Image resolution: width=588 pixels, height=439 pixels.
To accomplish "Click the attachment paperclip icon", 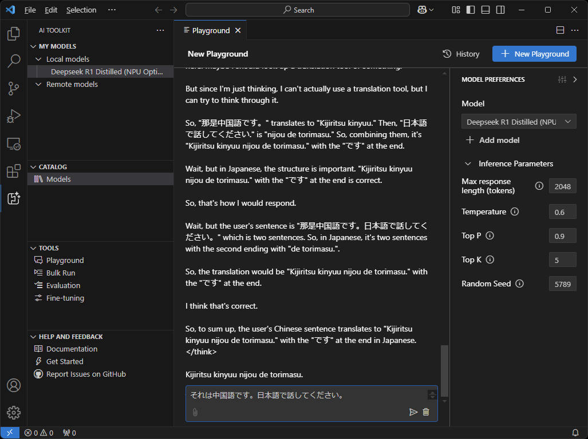I will [x=195, y=412].
